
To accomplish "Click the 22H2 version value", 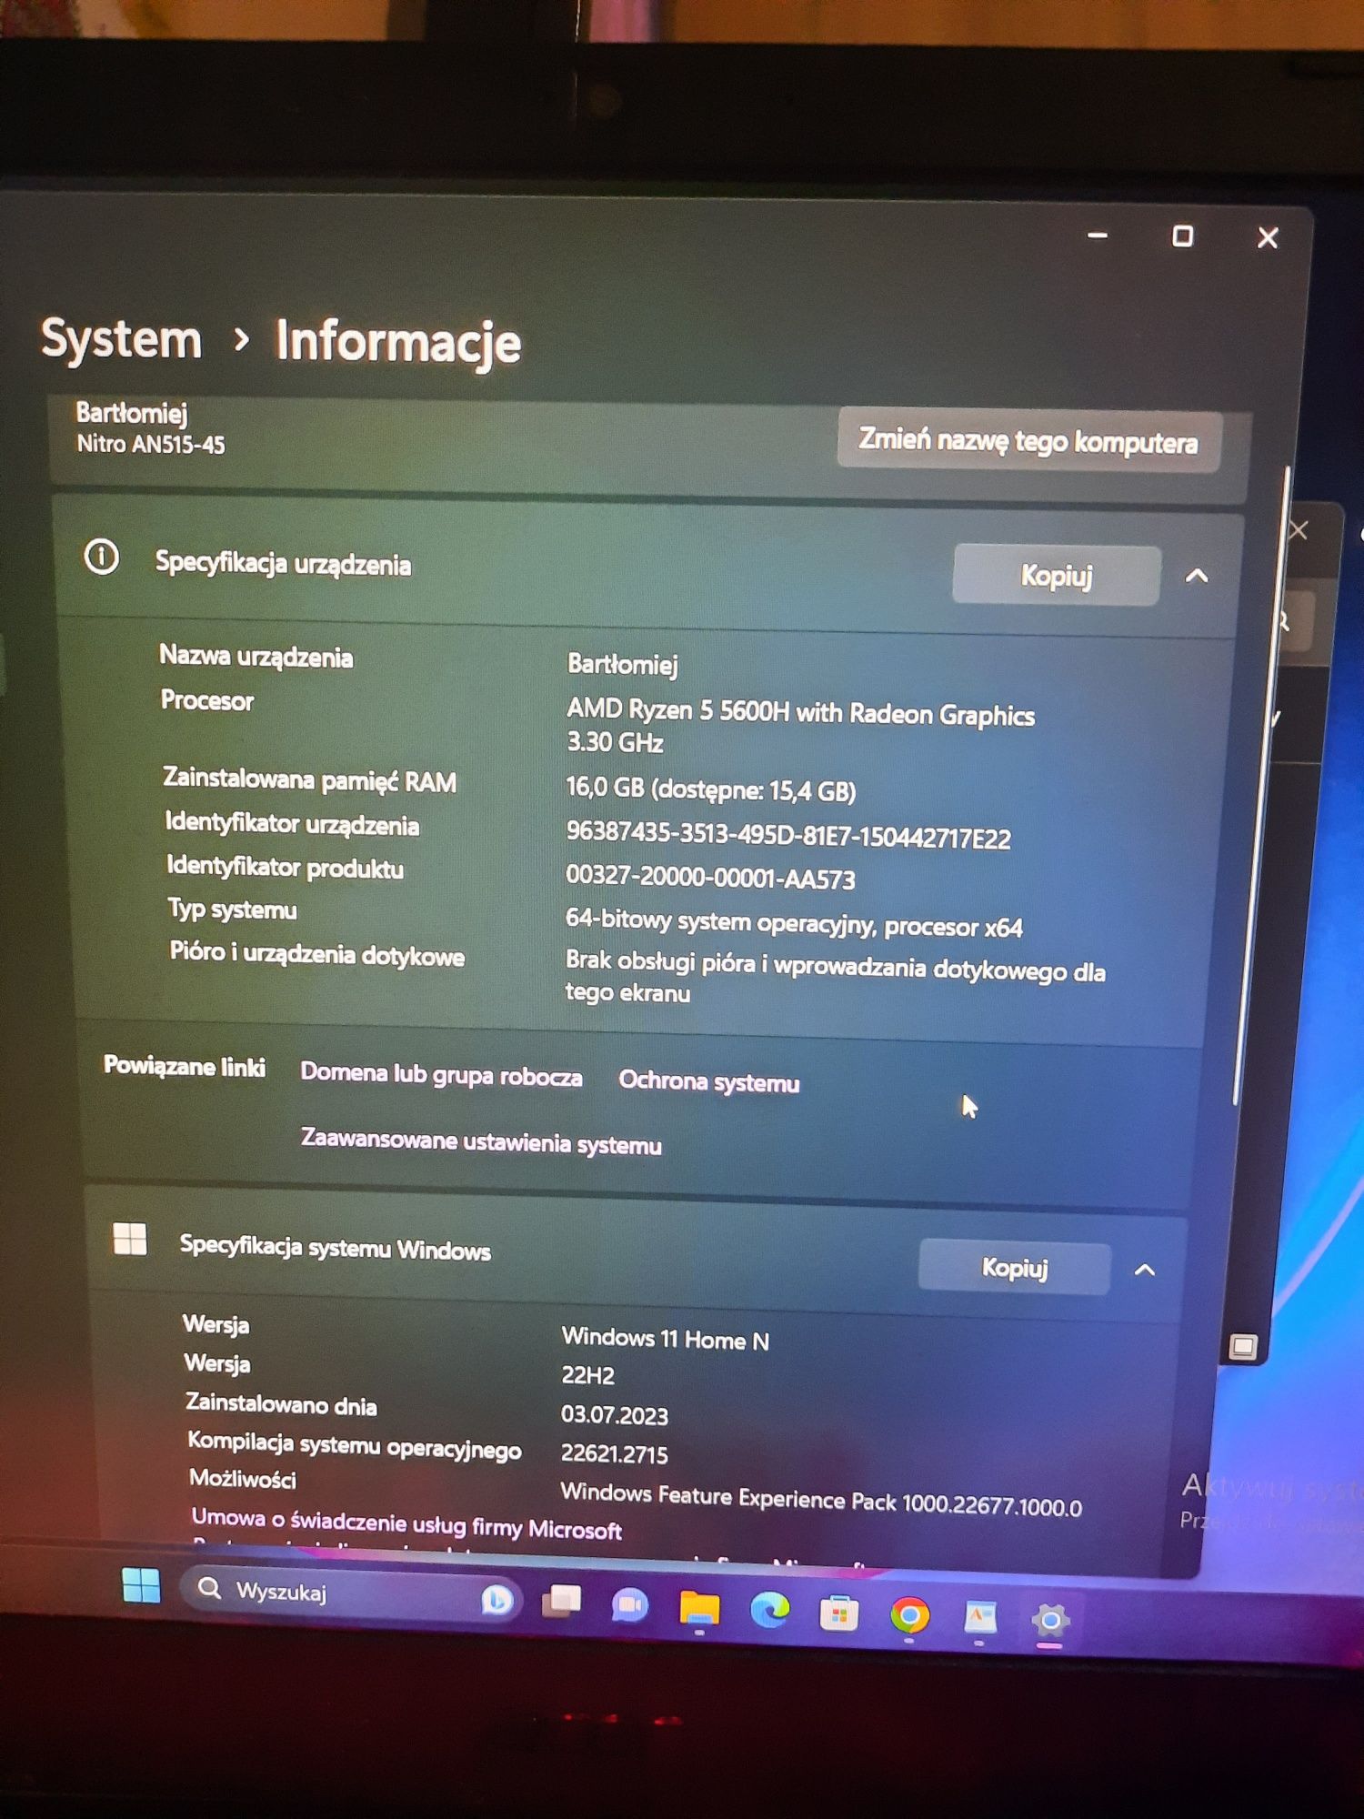I will 588,1374.
